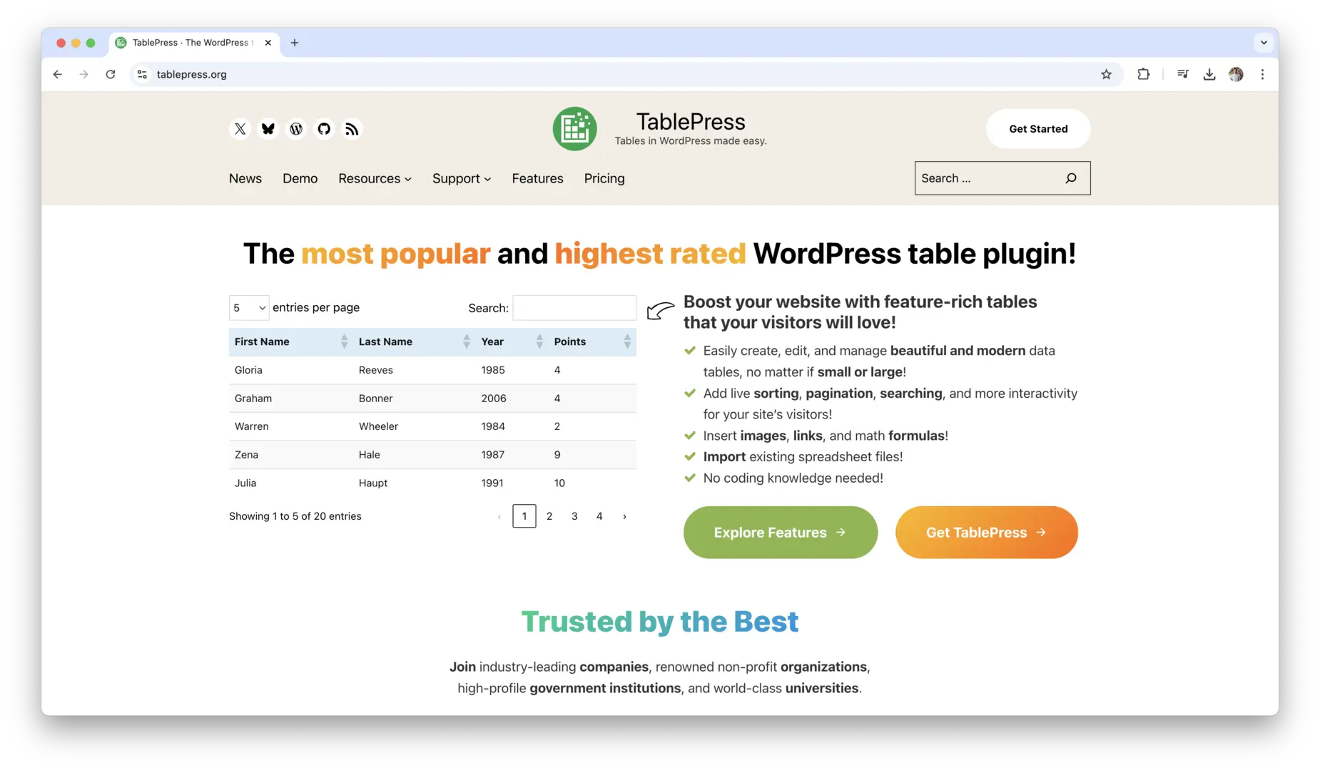Image resolution: width=1320 pixels, height=770 pixels.
Task: Click the Explore Features button
Action: (x=780, y=533)
